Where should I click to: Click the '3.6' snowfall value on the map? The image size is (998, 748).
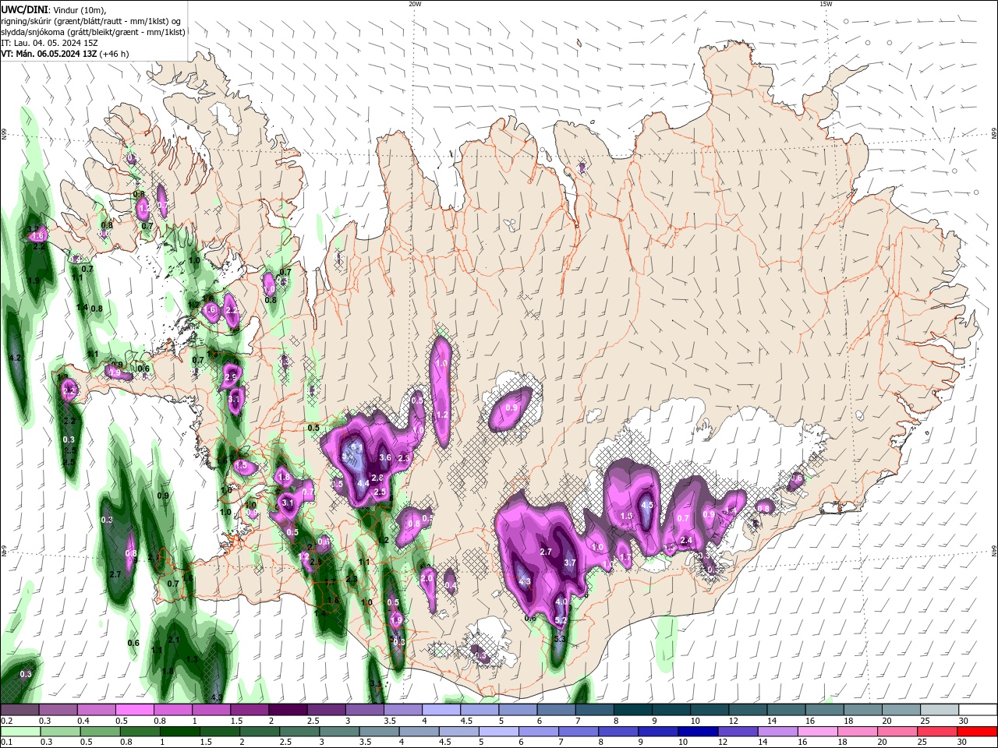coord(384,457)
